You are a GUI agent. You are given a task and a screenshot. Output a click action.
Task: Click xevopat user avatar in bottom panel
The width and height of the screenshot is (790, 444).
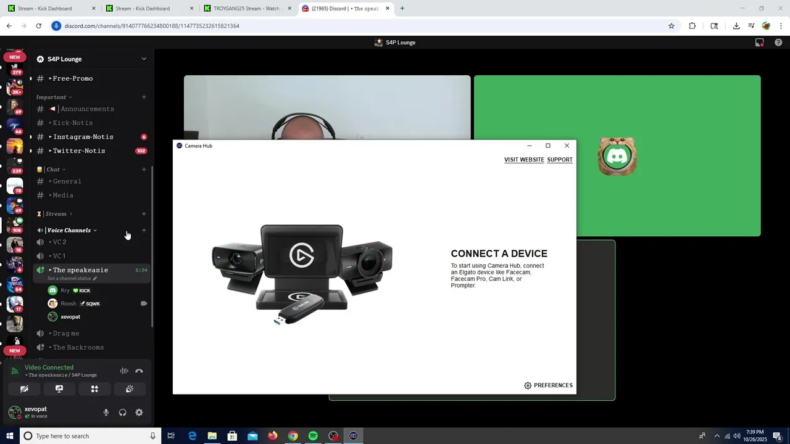[14, 413]
